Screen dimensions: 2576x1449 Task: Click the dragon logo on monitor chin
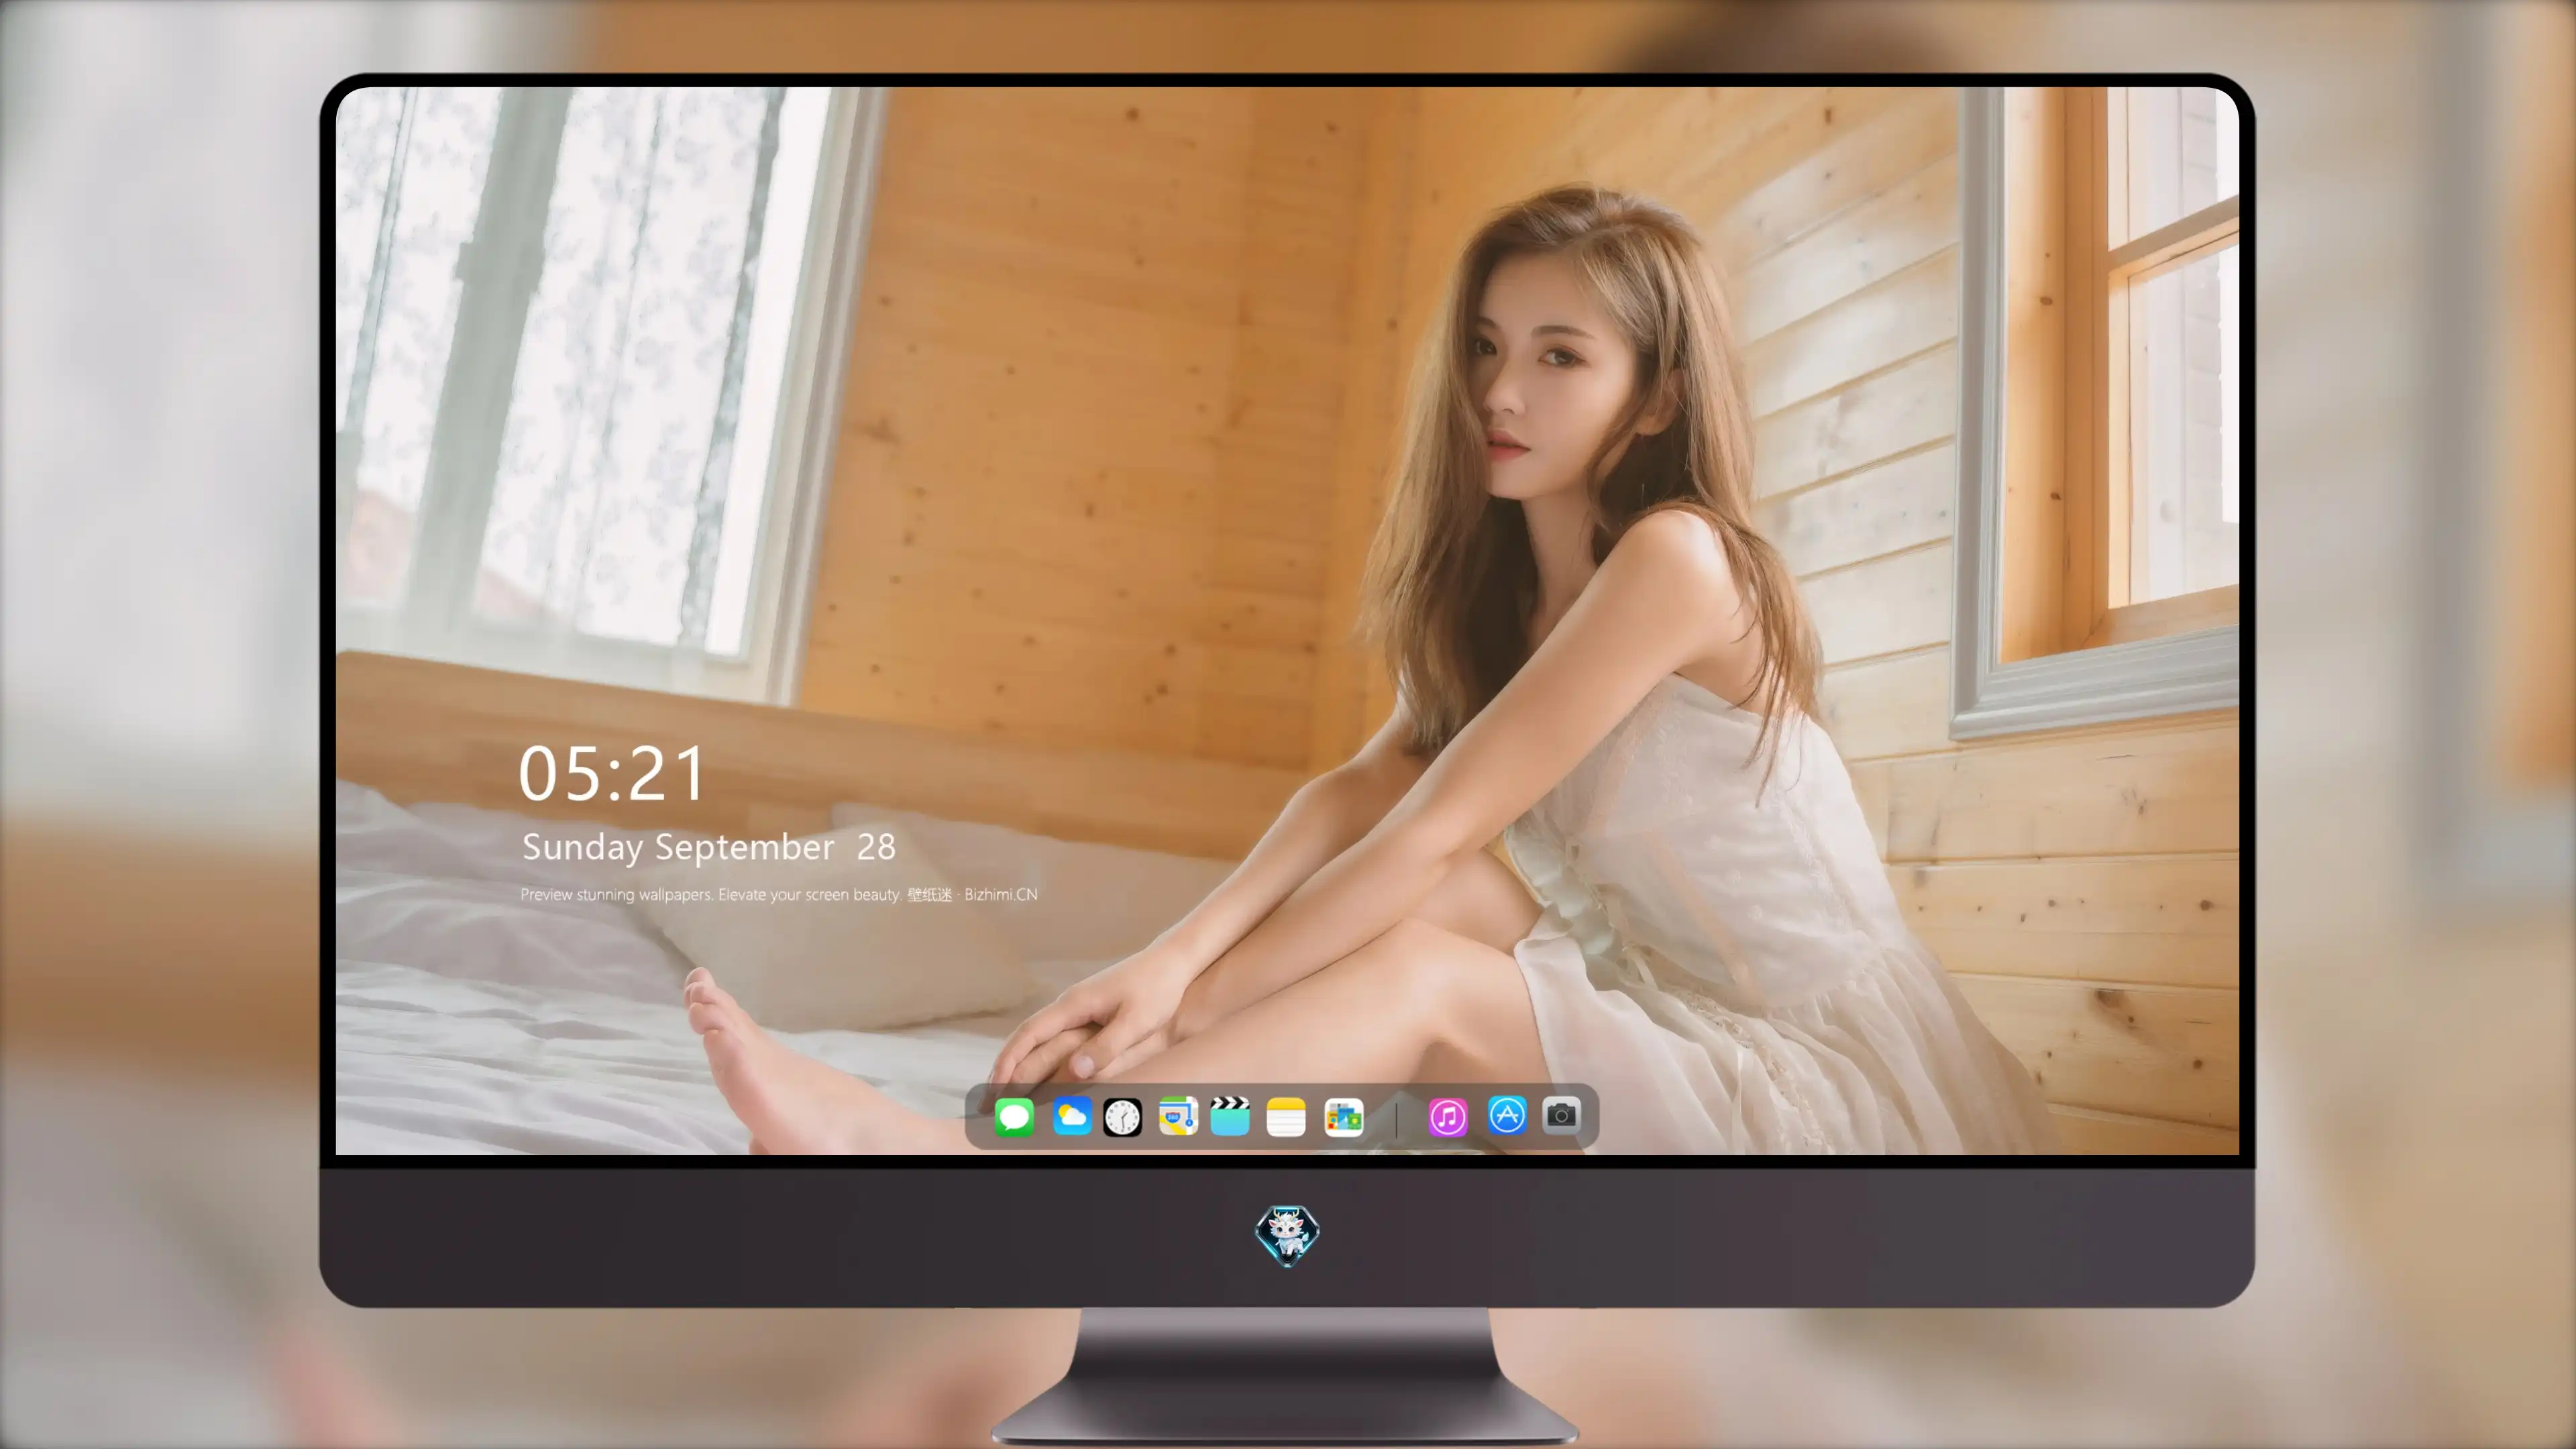click(1287, 1236)
